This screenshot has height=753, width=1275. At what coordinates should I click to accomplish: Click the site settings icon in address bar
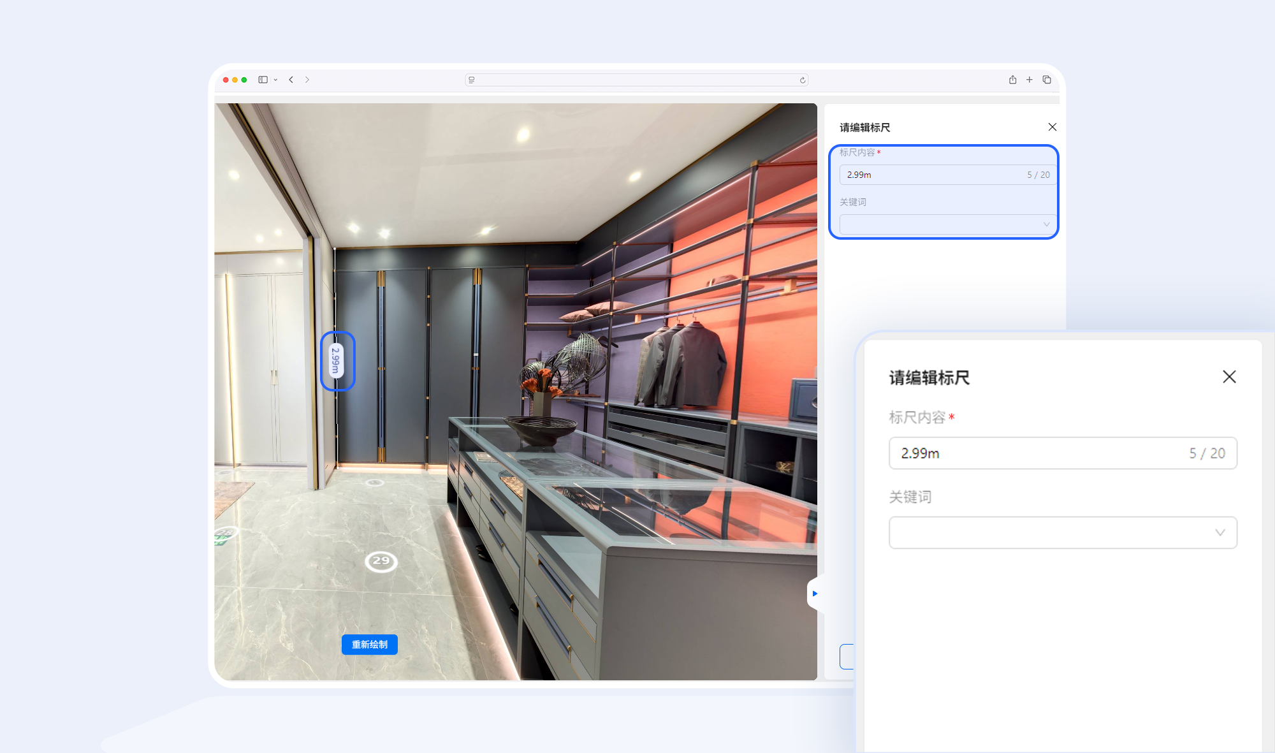click(x=472, y=80)
